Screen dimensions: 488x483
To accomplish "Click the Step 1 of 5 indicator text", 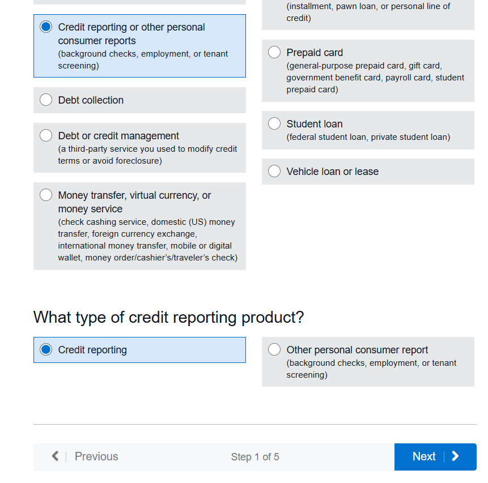I will point(255,457).
